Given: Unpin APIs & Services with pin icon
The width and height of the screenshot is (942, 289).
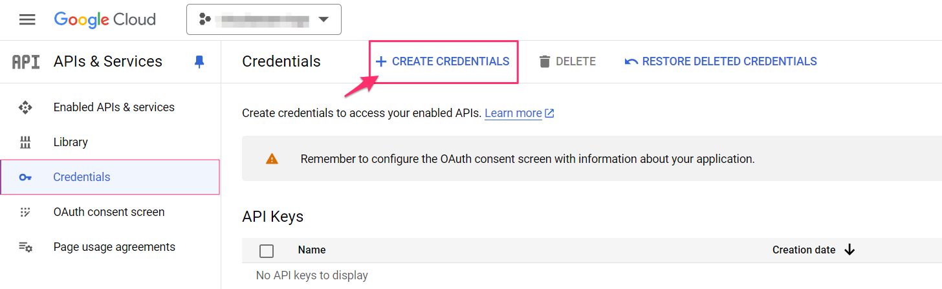Looking at the screenshot, I should point(199,61).
